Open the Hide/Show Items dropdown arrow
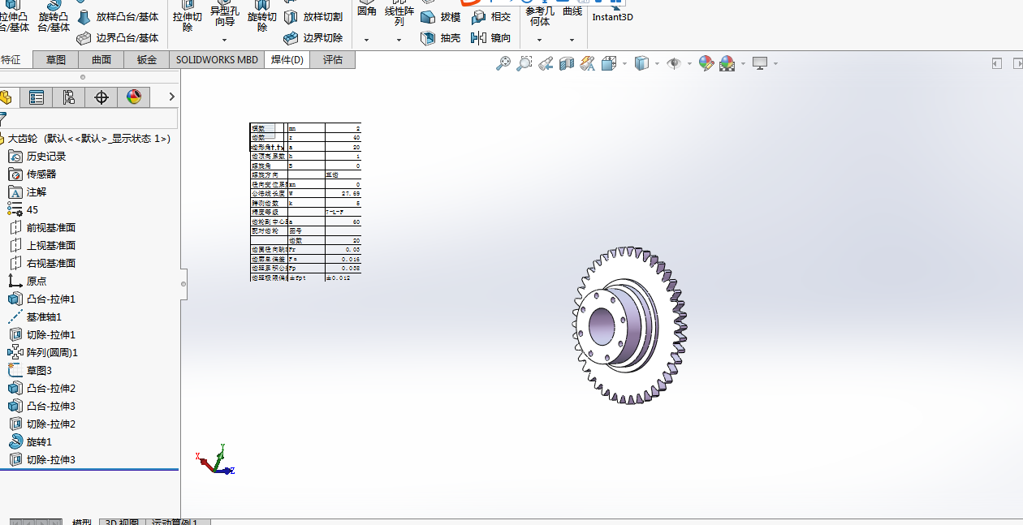The height and width of the screenshot is (525, 1023). (689, 64)
